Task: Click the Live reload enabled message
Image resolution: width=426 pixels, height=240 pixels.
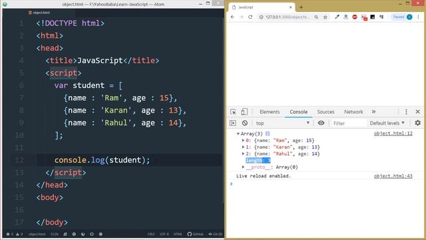Action: pyautogui.click(x=264, y=176)
